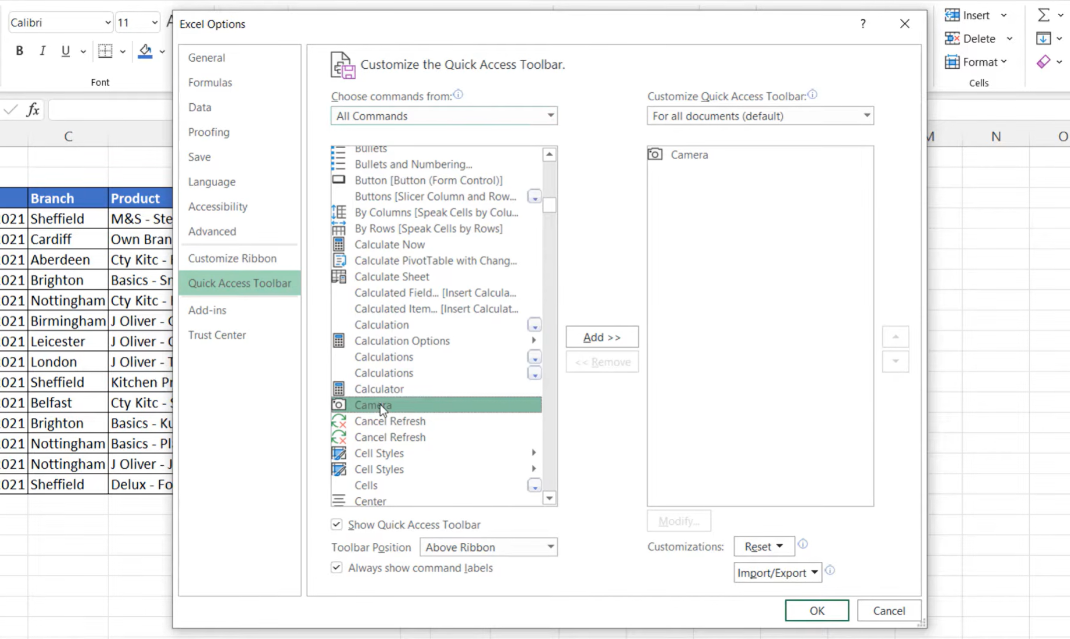This screenshot has height=639, width=1070.
Task: Open the Toolbar Position dropdown
Action: tap(488, 547)
